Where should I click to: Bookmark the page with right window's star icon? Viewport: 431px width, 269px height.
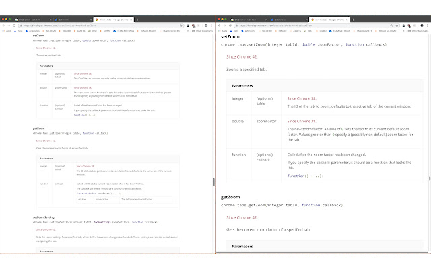(x=397, y=26)
